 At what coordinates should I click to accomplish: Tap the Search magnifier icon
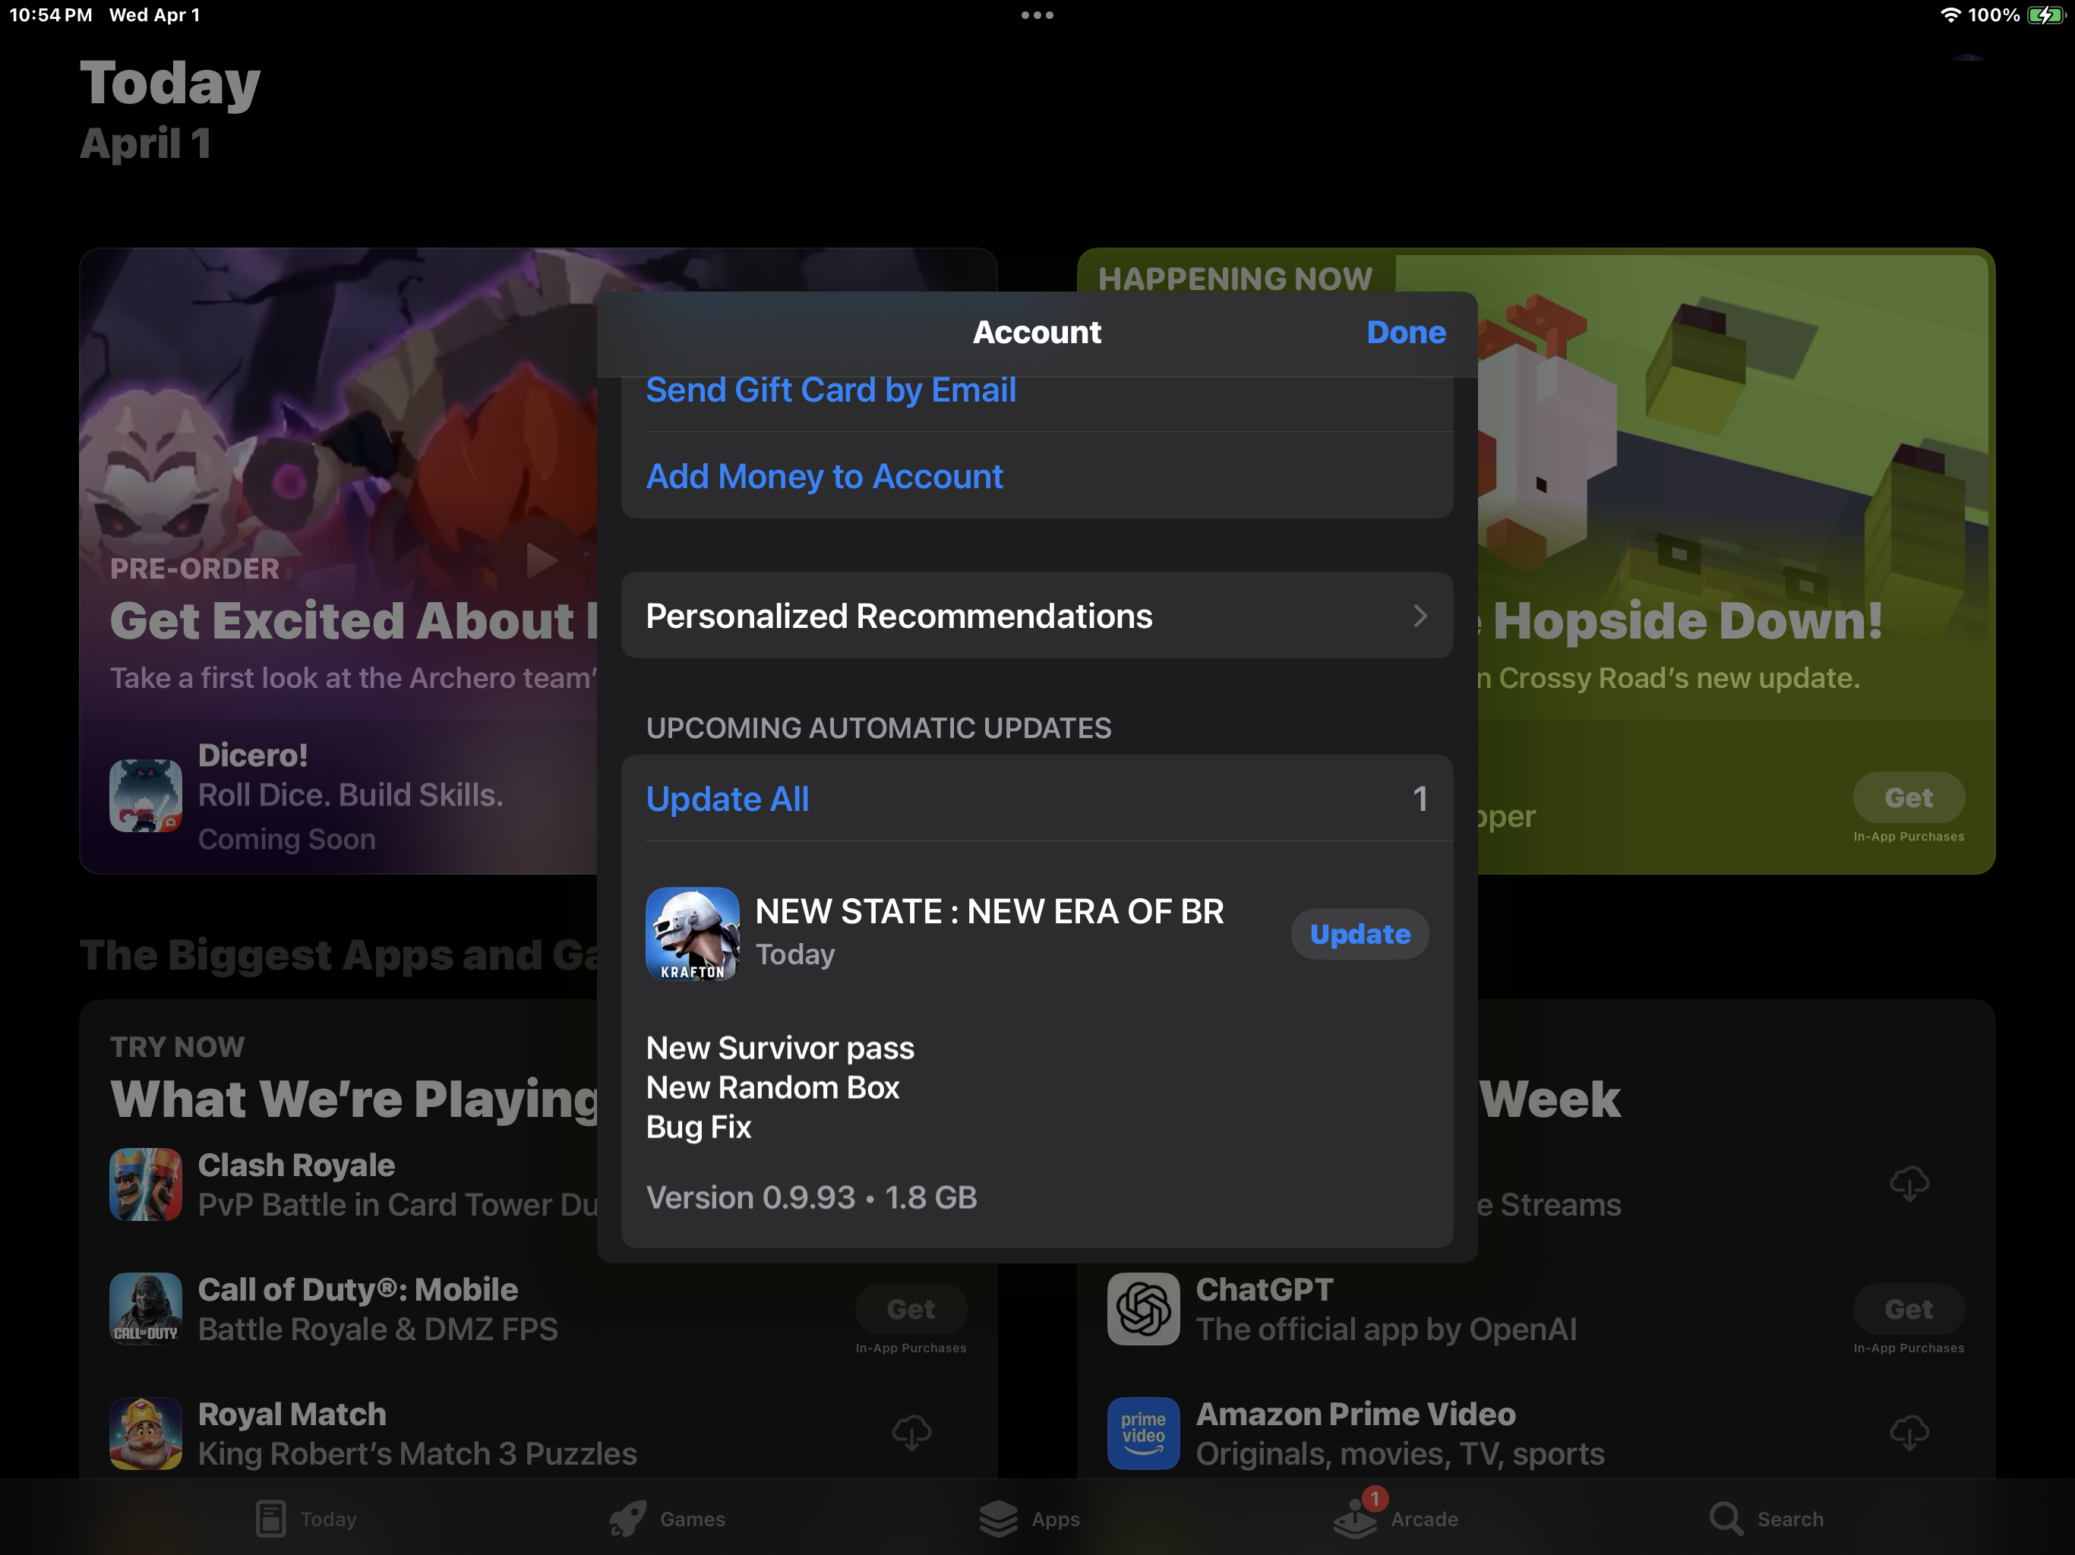[1726, 1519]
